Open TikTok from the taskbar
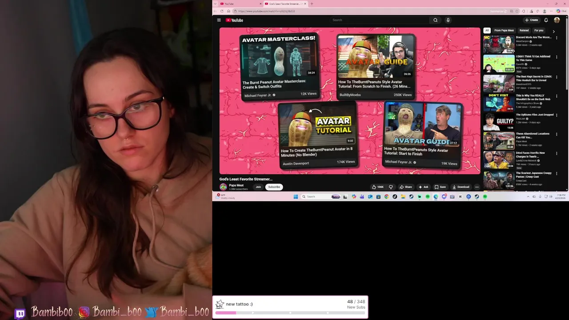 [395, 196]
